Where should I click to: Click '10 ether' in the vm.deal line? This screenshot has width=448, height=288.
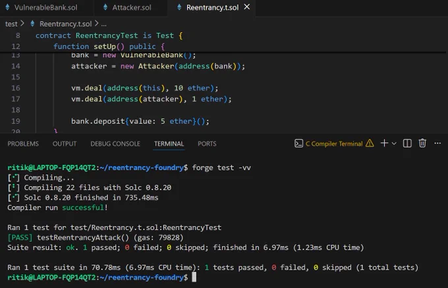point(192,88)
